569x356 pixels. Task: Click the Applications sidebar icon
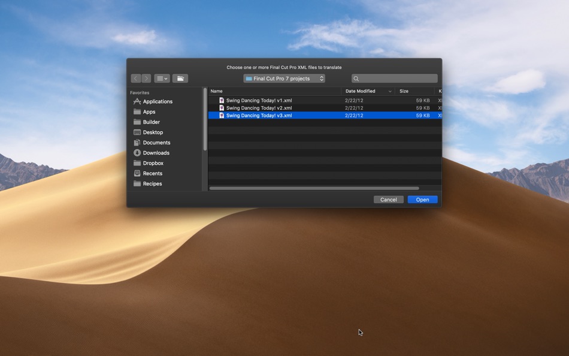pos(137,101)
